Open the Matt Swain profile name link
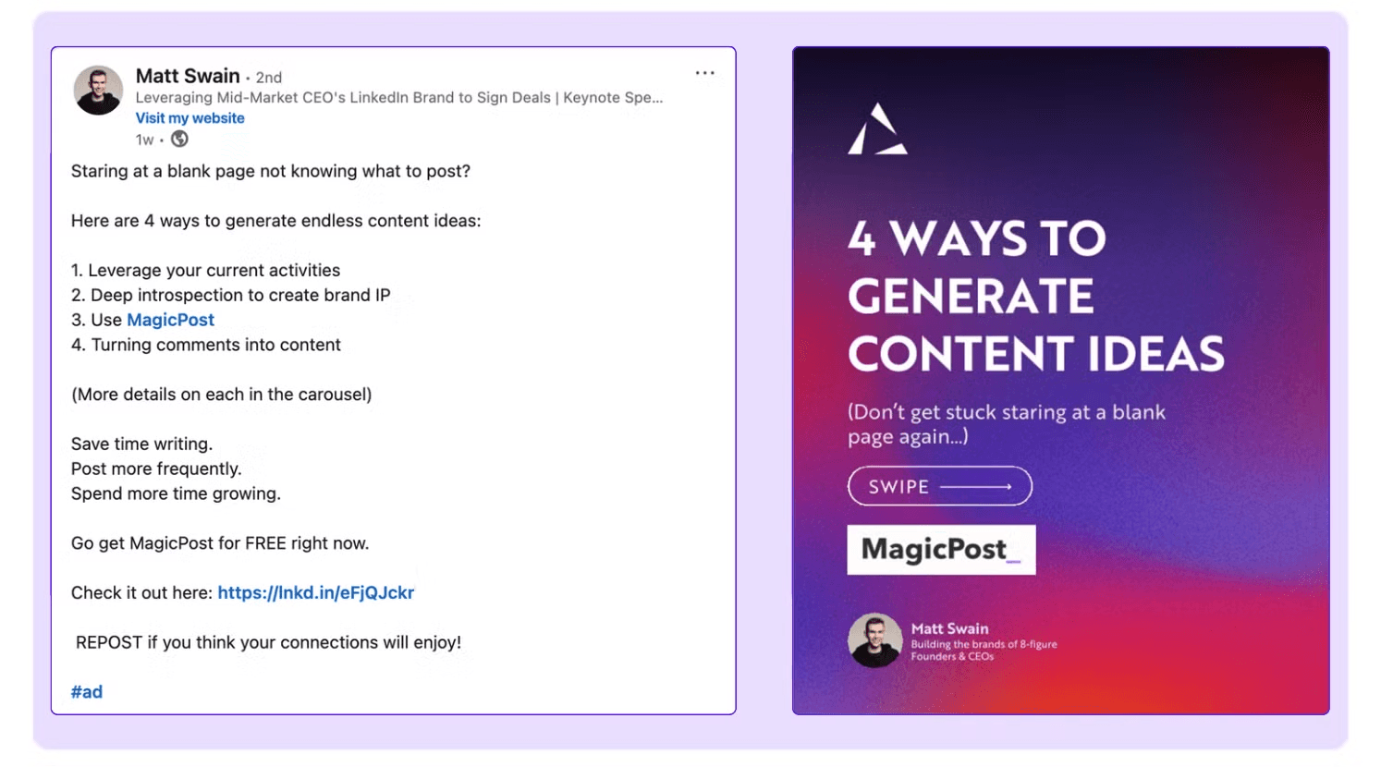This screenshot has height=767, width=1381. pos(188,76)
